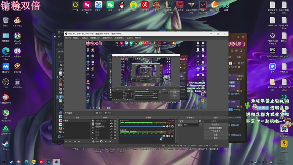The height and width of the screenshot is (165, 293).
Task: Add a new source with the plus icon
Action: pyautogui.click(x=93, y=142)
